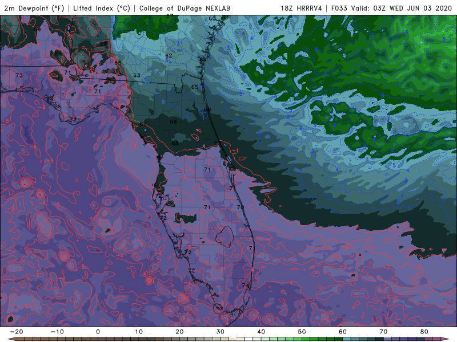The image size is (457, 342).
Task: Click the 40 label on the color scale
Action: (x=261, y=332)
